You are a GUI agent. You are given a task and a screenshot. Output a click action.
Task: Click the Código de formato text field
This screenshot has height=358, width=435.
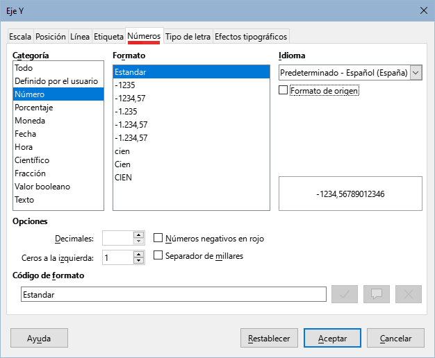pyautogui.click(x=173, y=295)
